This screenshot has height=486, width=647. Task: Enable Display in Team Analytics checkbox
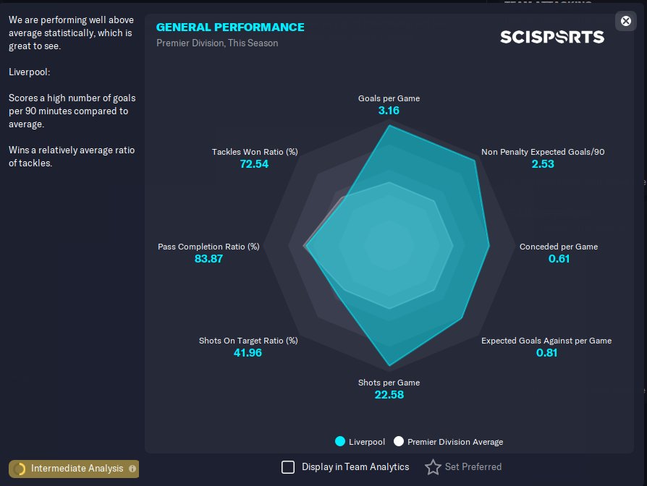[x=288, y=467]
